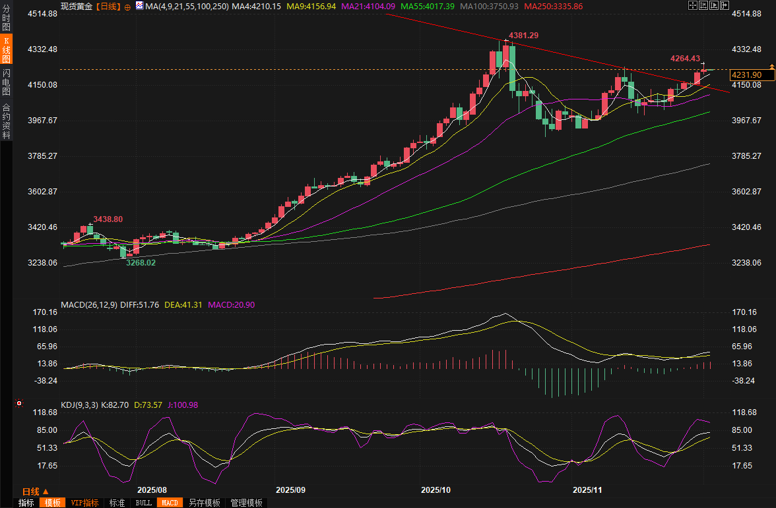This screenshot has height=508, width=776.
Task: Click the crosshair cursor icon at top right
Action: click(x=692, y=5)
